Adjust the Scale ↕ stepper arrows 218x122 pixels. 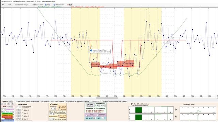[12, 106]
